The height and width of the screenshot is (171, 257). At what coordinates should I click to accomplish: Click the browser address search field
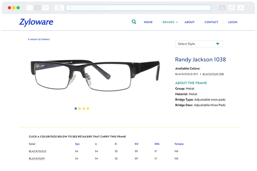point(138,8)
